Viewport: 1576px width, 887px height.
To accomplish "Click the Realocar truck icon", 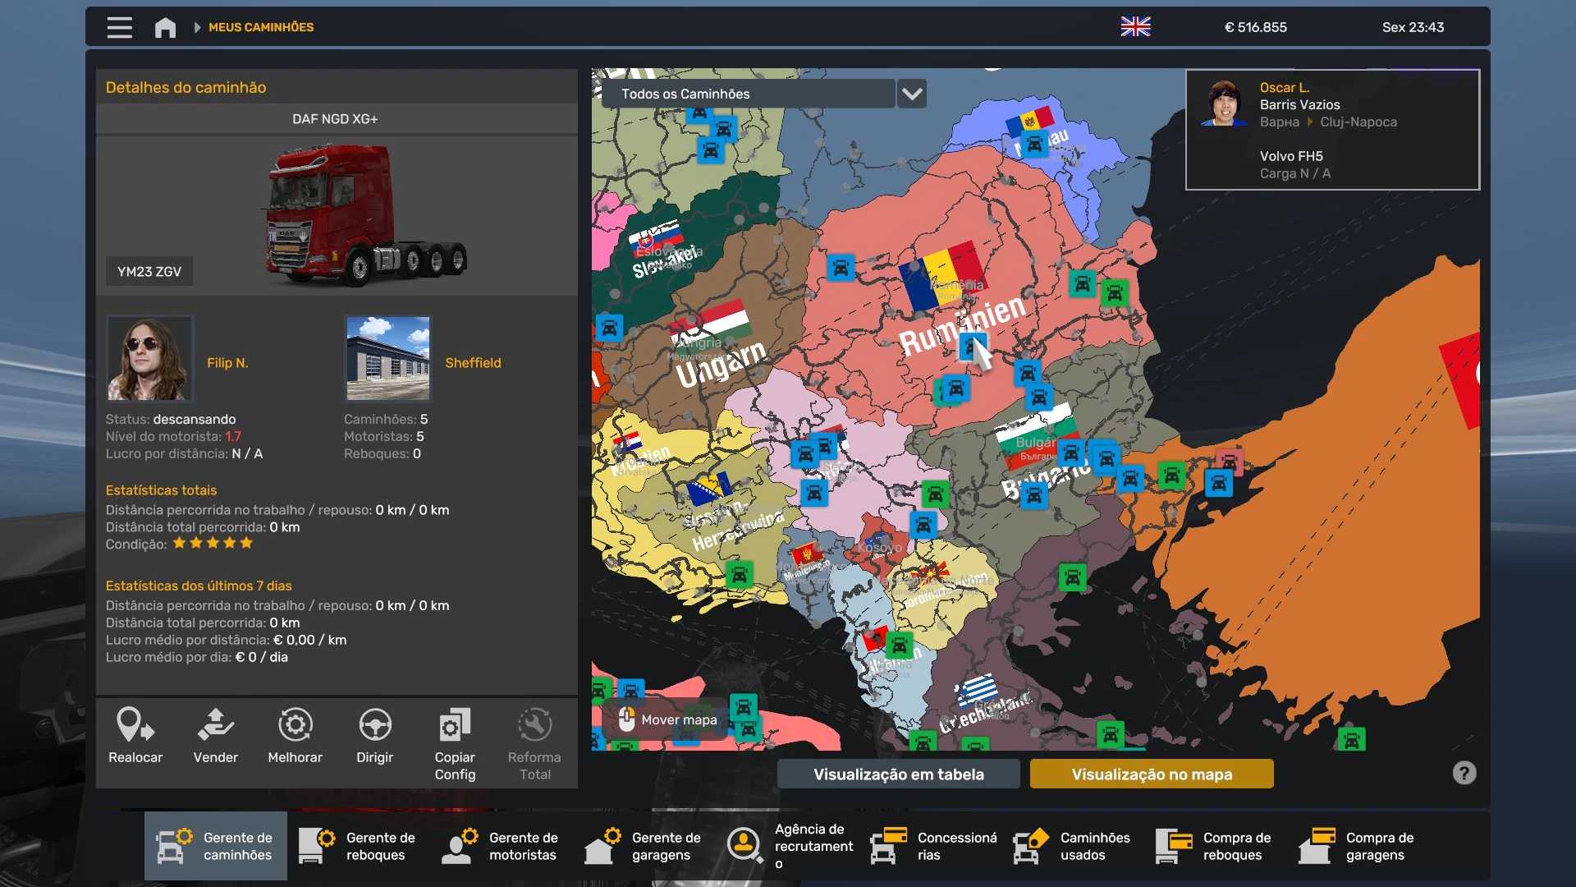I will [135, 725].
